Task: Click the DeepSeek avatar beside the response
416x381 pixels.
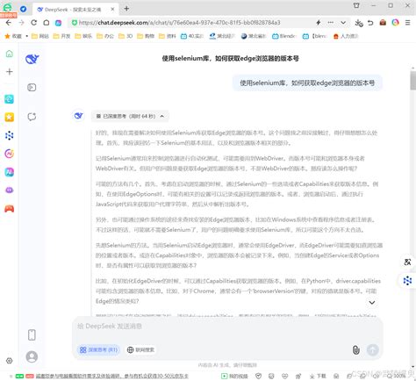Action: pos(78,116)
